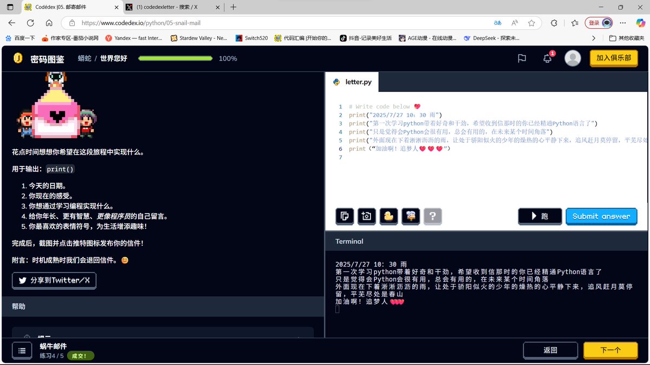The width and height of the screenshot is (650, 365).
Task: Click the 帮助 help section header
Action: pyautogui.click(x=162, y=306)
